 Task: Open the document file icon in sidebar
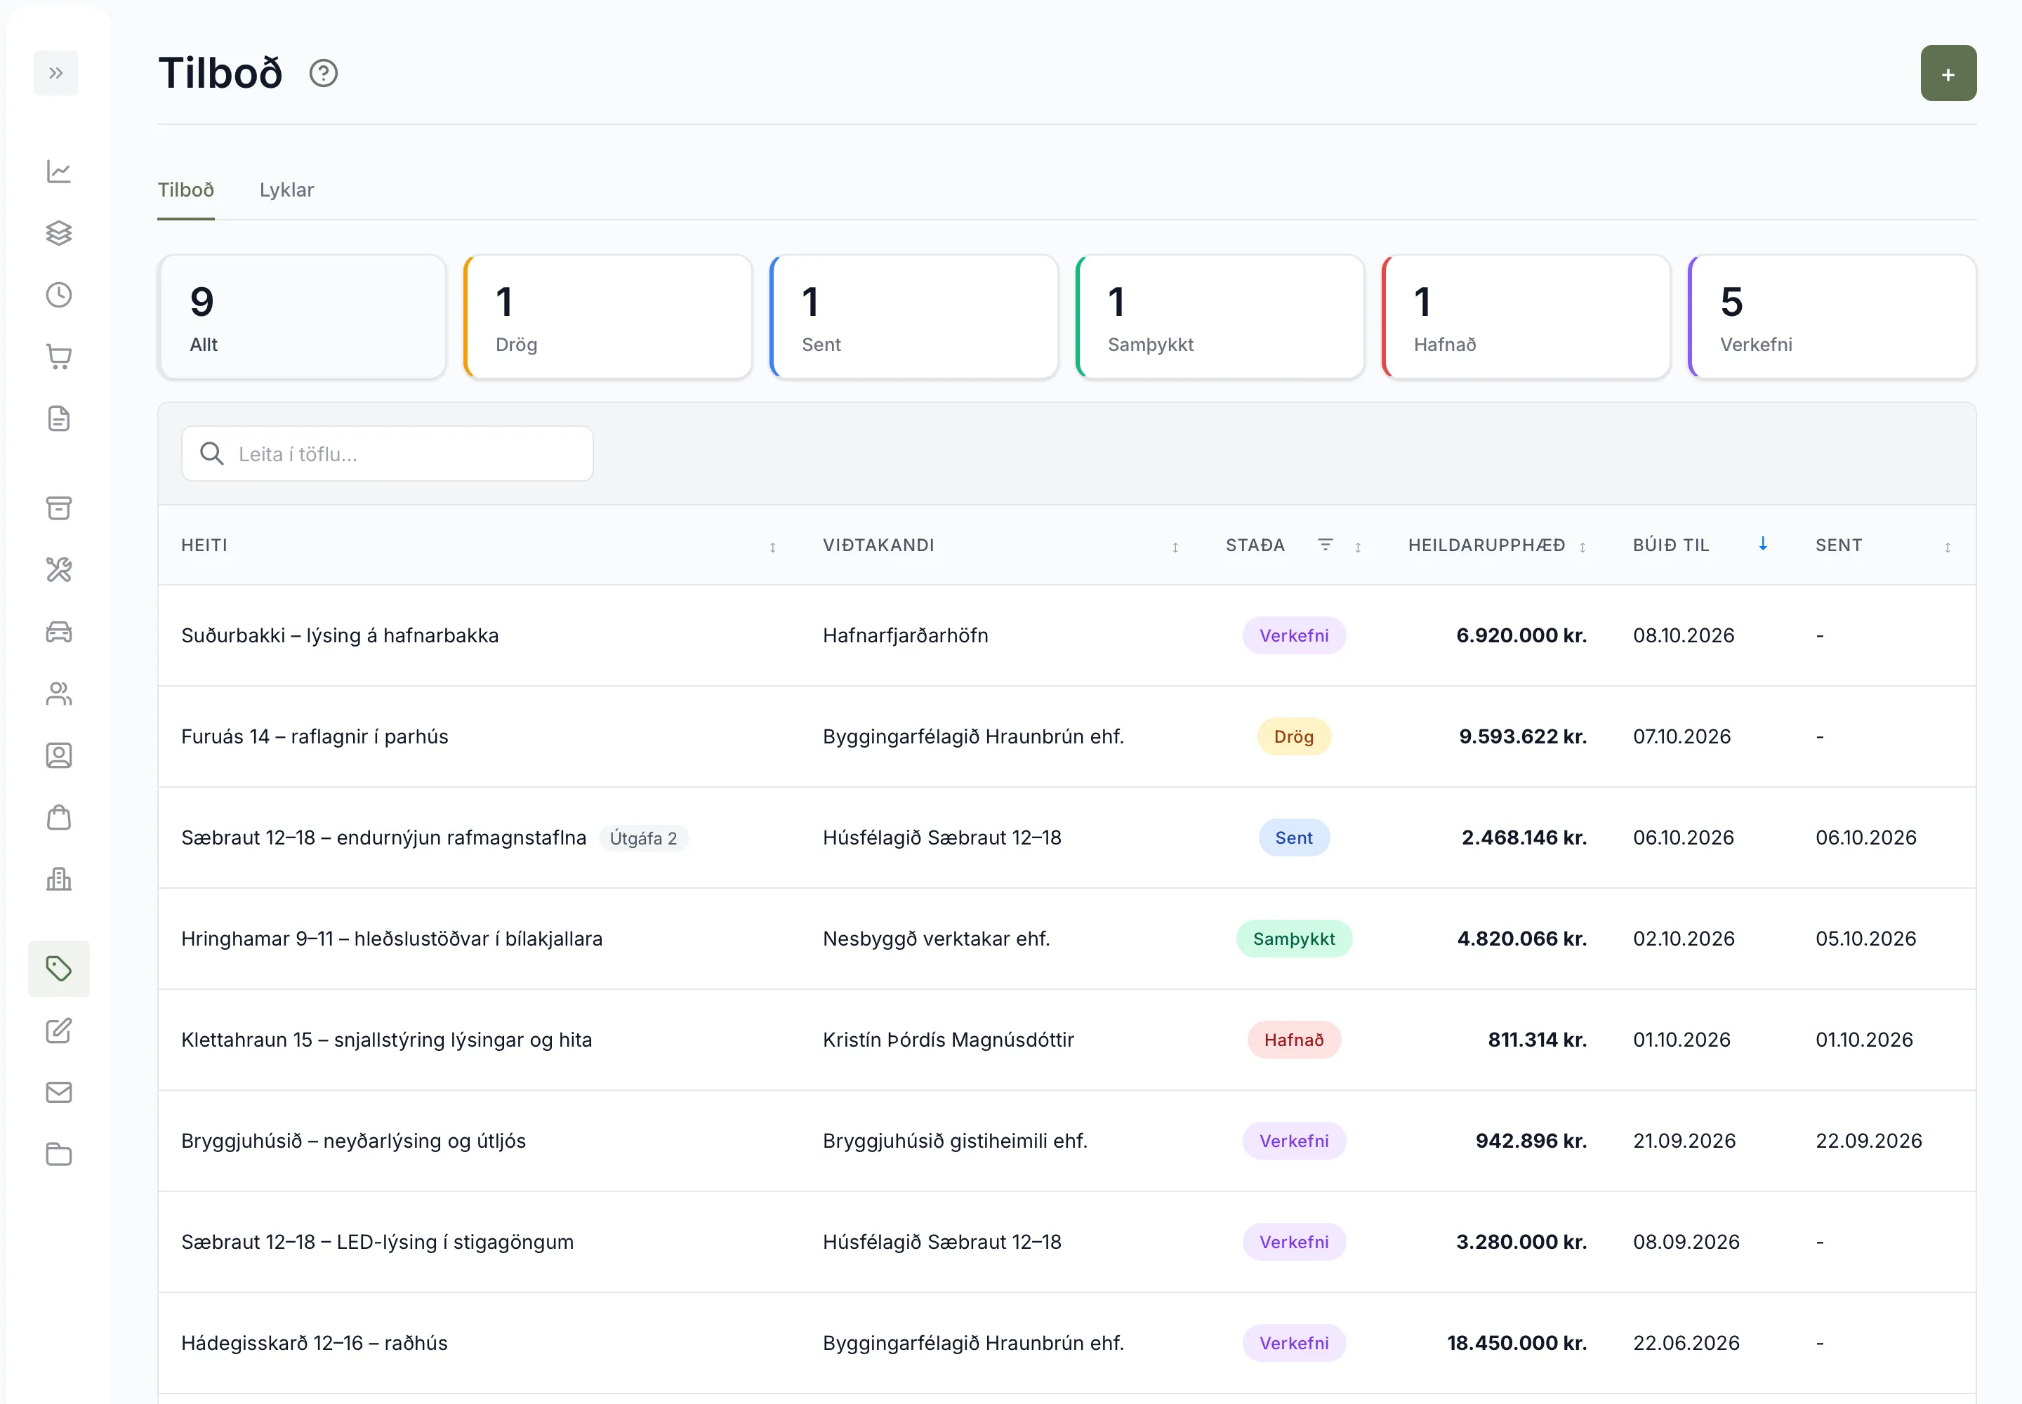click(59, 418)
